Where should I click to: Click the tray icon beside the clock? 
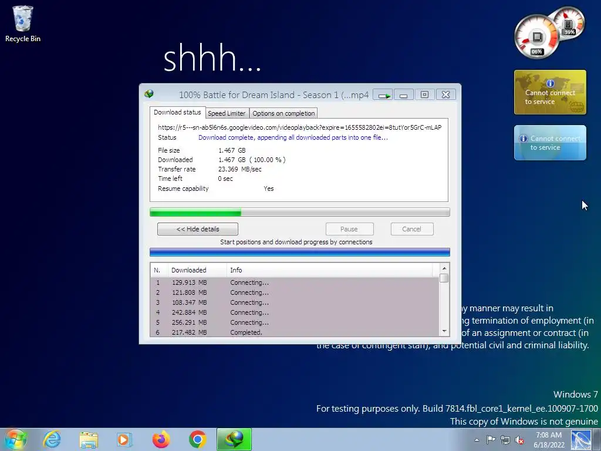click(x=581, y=439)
